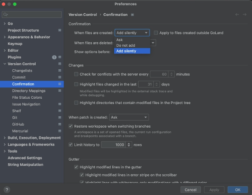Toggle Restore workspace when switching branches

coord(71,126)
